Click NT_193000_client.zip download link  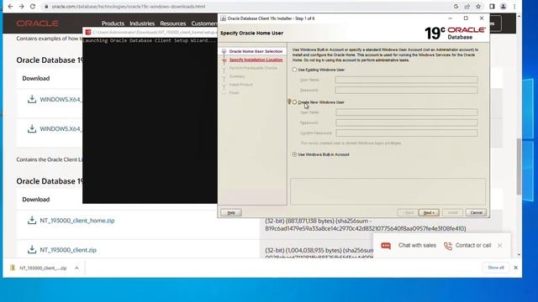[68, 250]
